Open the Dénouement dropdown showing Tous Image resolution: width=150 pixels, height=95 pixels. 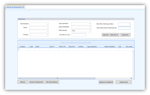tap(81, 31)
